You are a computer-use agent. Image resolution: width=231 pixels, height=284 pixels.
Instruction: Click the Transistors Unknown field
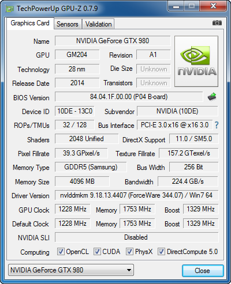(153, 83)
